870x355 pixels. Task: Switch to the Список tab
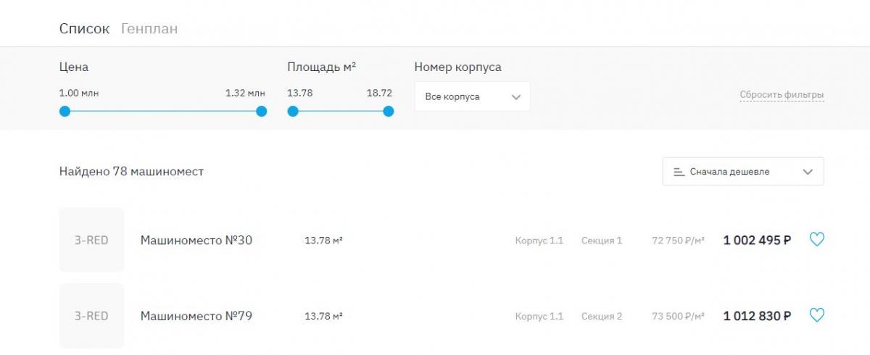pos(84,29)
